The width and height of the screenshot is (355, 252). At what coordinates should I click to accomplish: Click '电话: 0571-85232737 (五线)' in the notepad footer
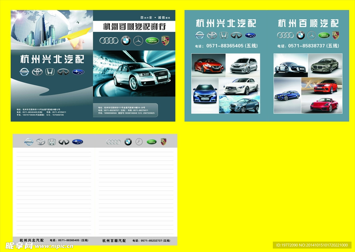151,241
